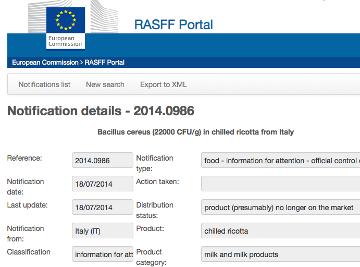The height and width of the screenshot is (267, 360).
Task: Click the Product field chilled ricotta
Action: pos(281,231)
